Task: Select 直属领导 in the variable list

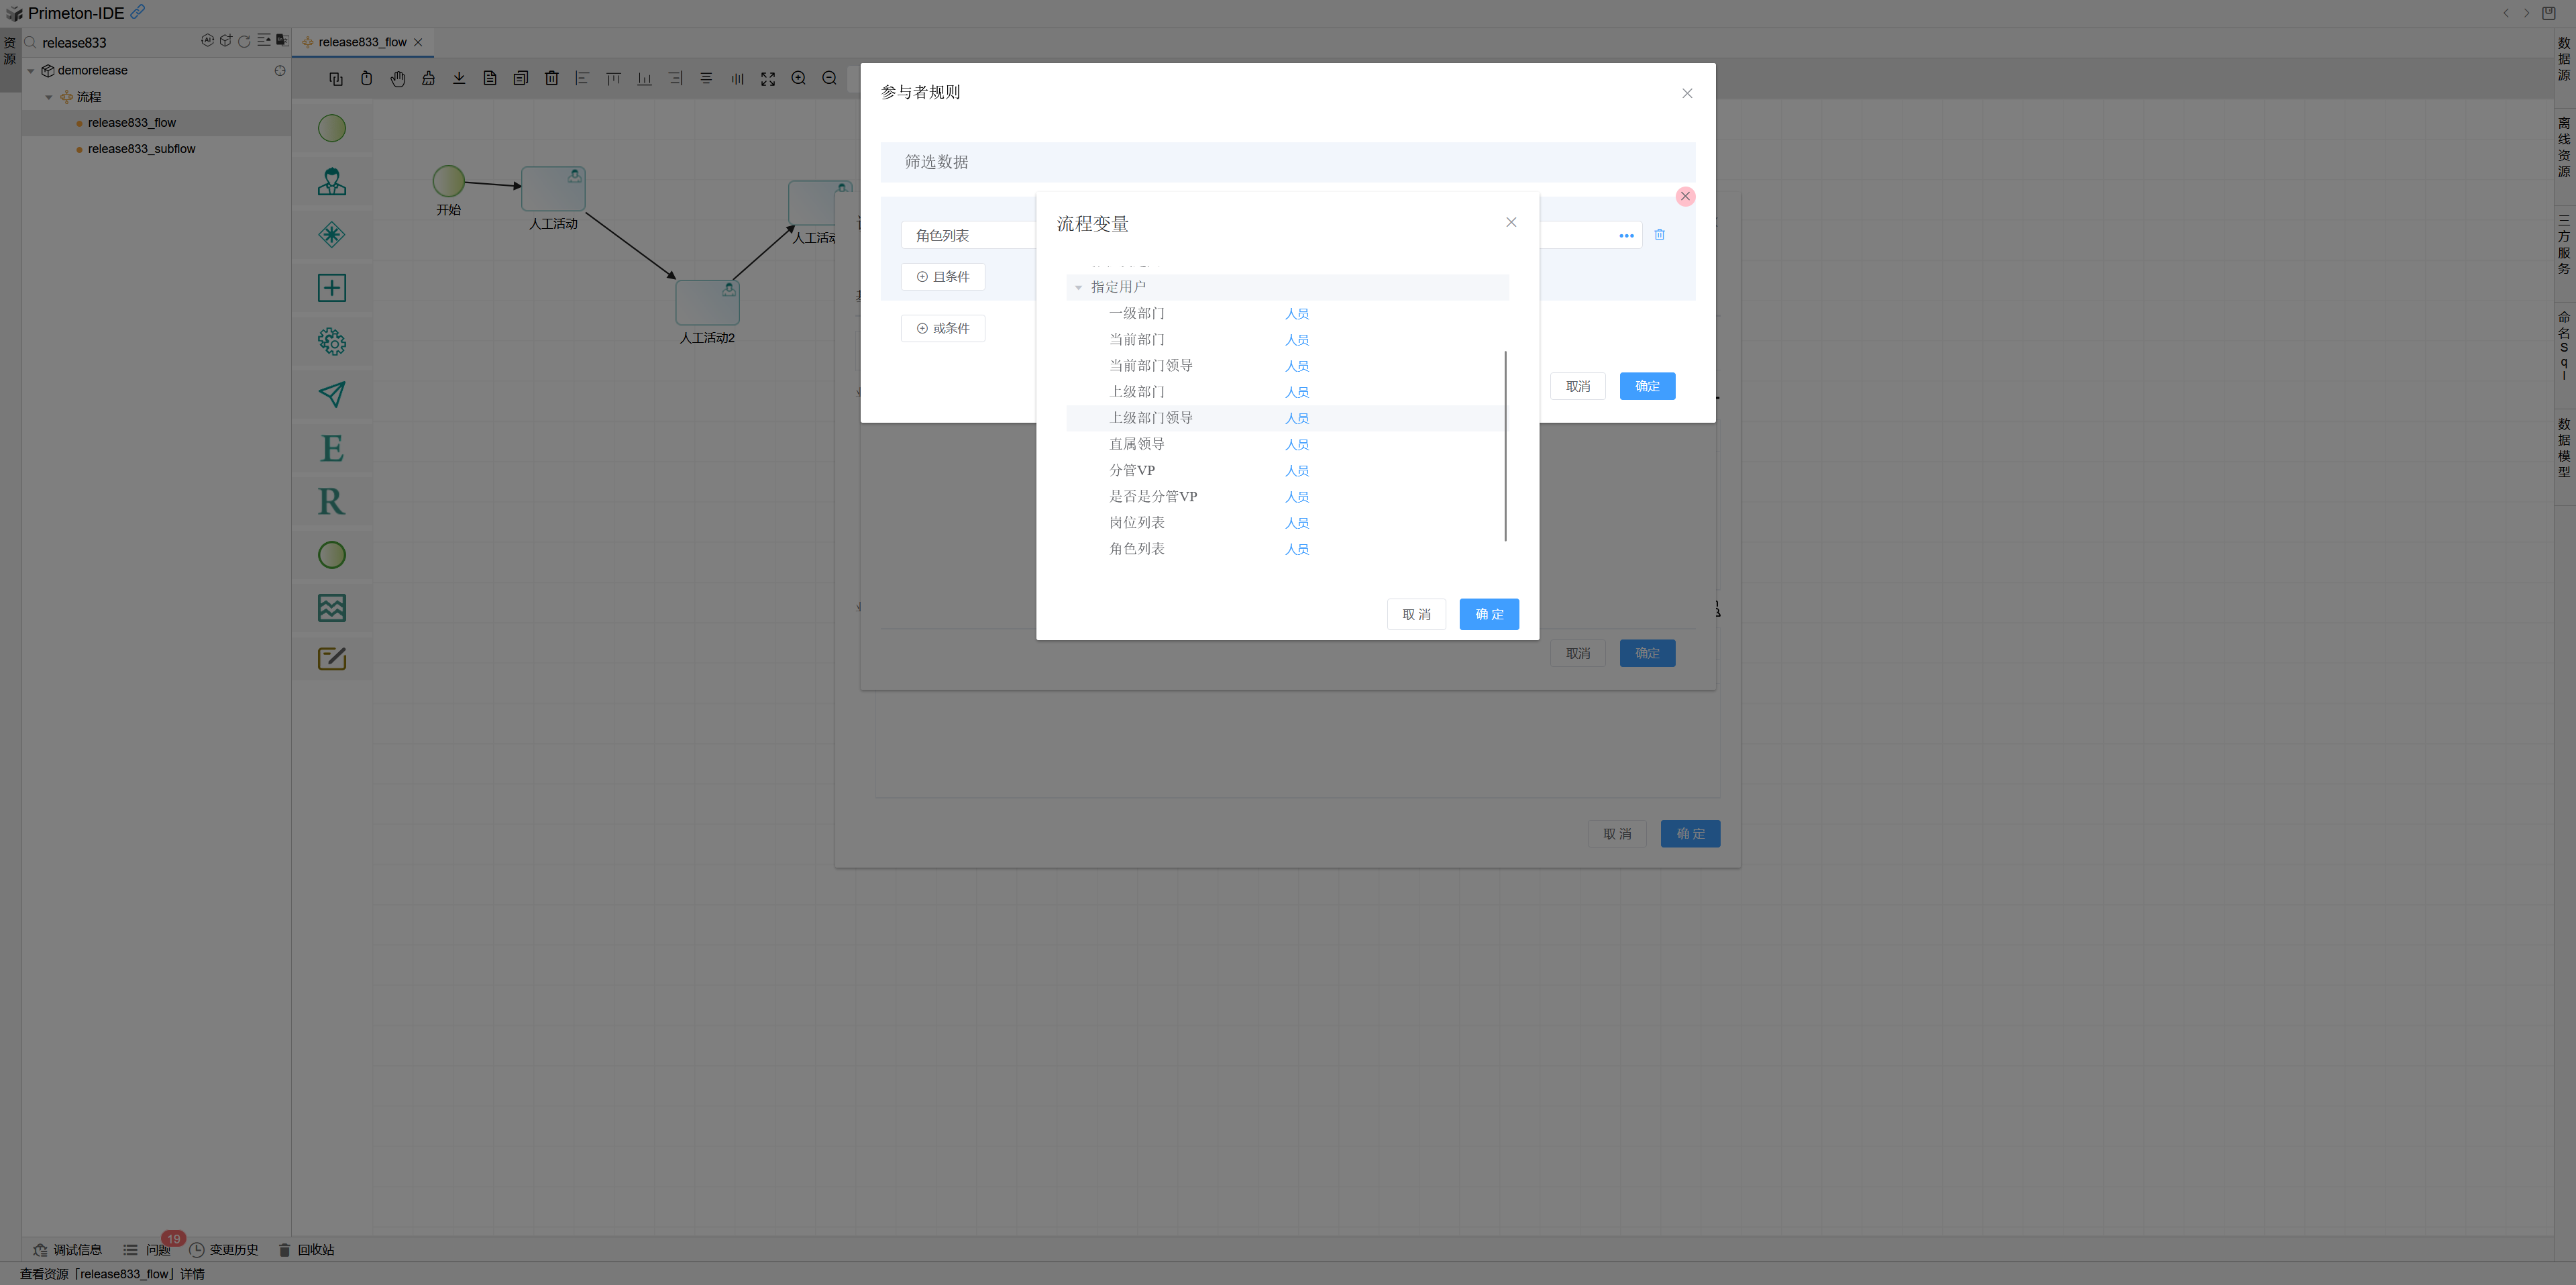Action: [x=1136, y=444]
